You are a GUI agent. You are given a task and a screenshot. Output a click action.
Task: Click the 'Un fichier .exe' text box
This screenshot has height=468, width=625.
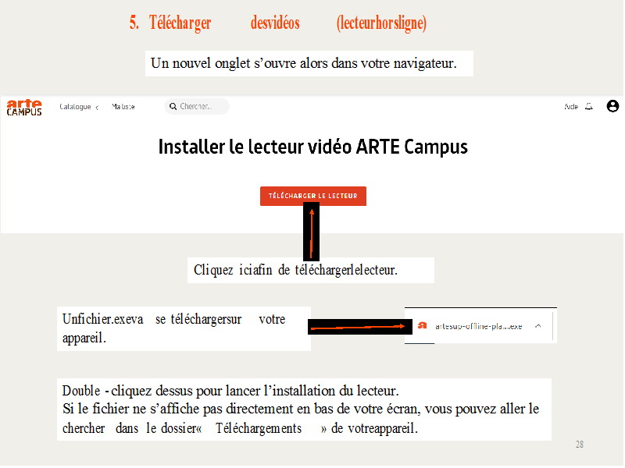tap(183, 328)
